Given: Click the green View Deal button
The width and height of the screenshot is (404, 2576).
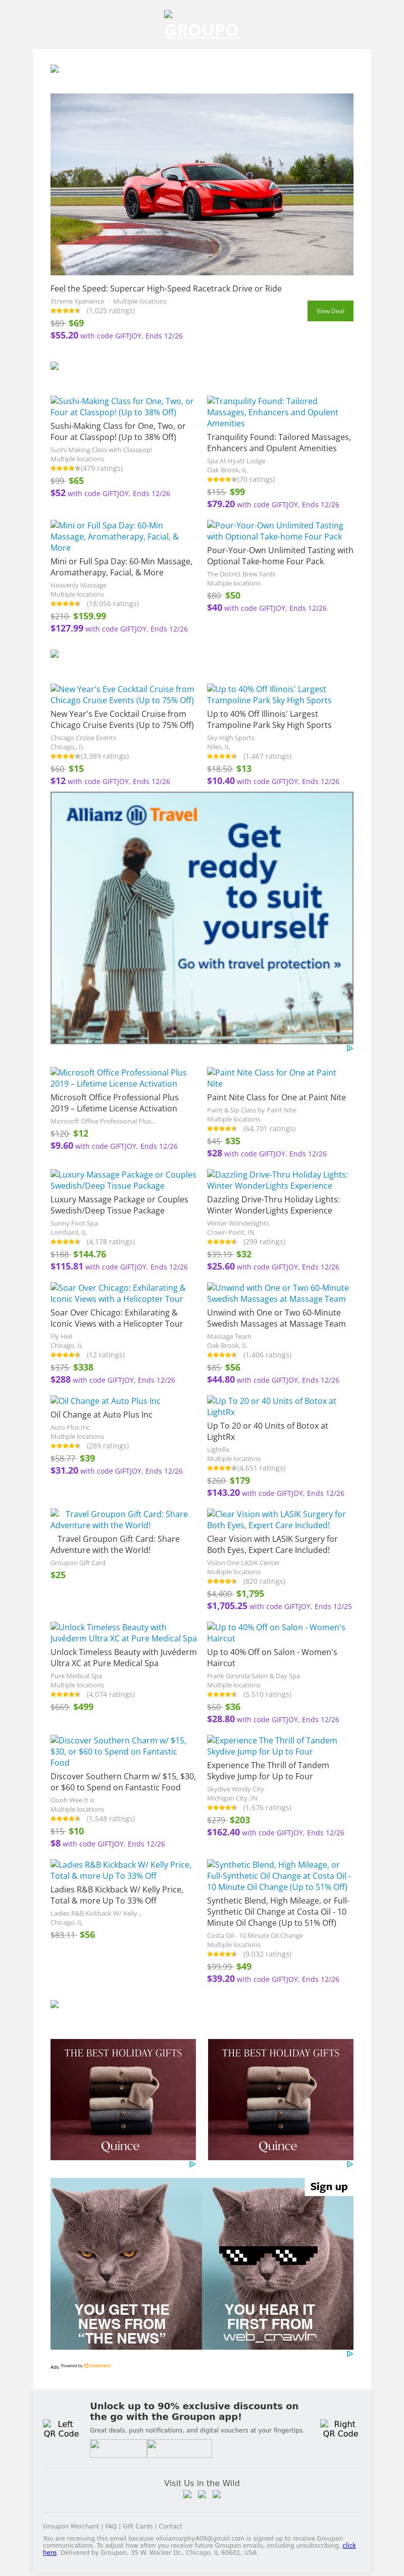Looking at the screenshot, I should pos(330,311).
